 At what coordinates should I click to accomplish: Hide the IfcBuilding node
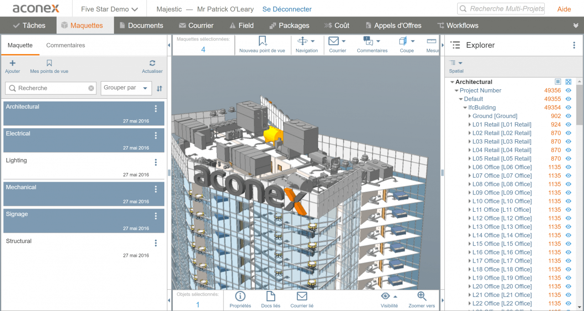point(568,107)
